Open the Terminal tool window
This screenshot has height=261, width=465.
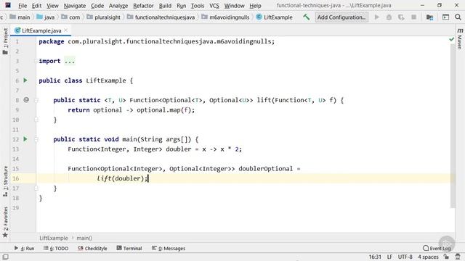point(129,248)
